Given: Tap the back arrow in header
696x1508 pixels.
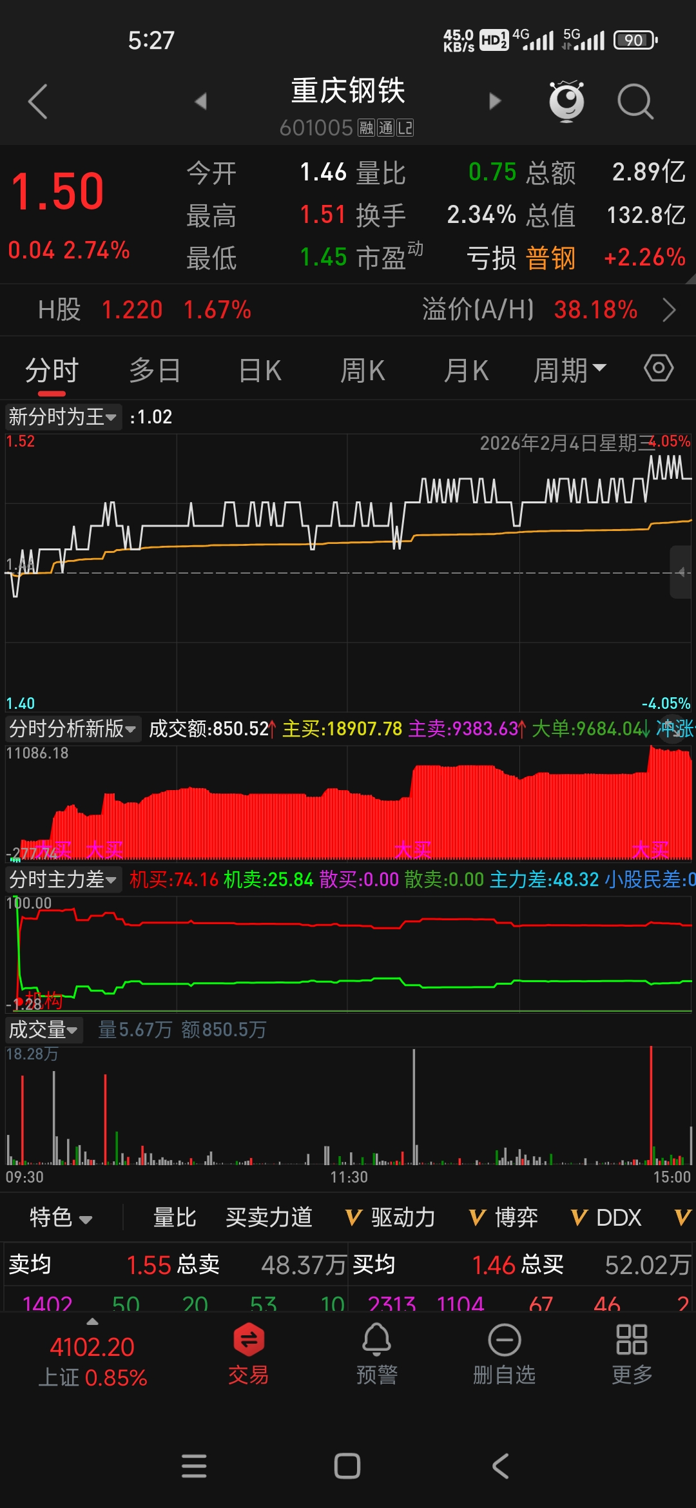Looking at the screenshot, I should point(38,102).
